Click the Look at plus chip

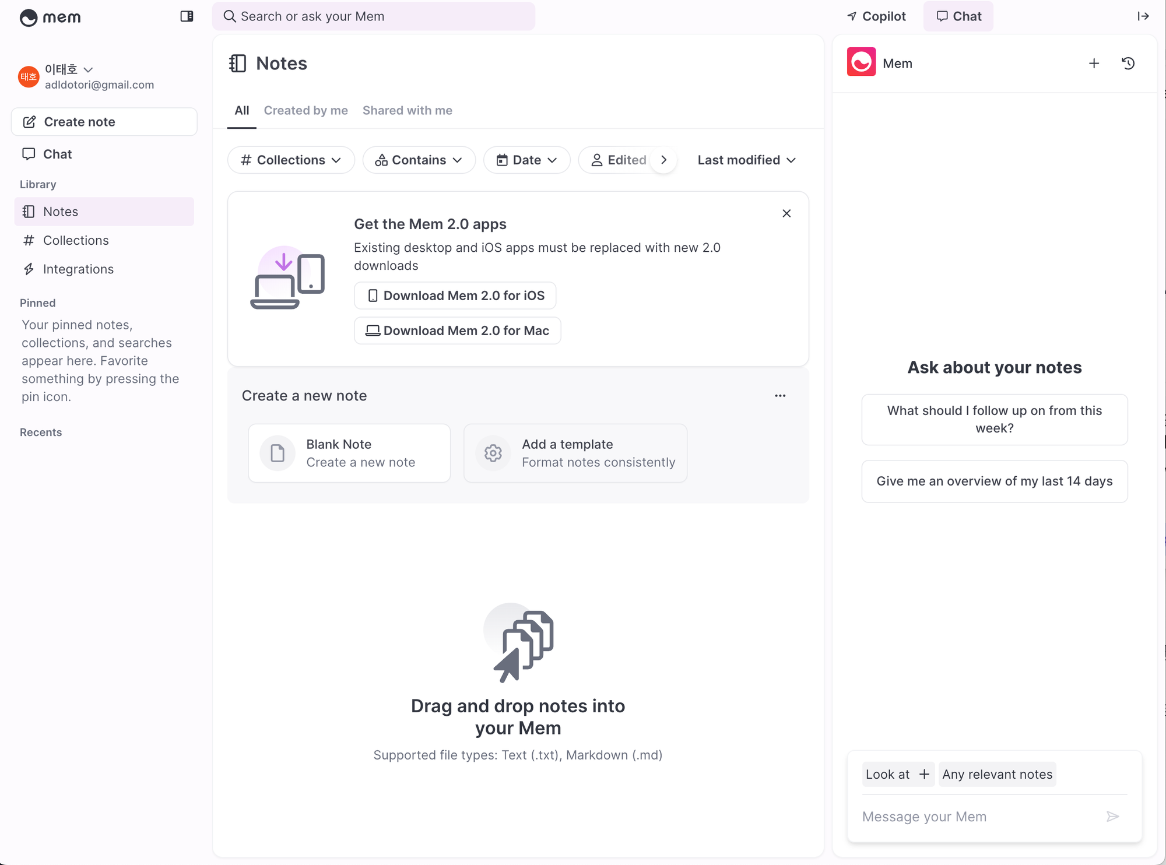(x=898, y=775)
